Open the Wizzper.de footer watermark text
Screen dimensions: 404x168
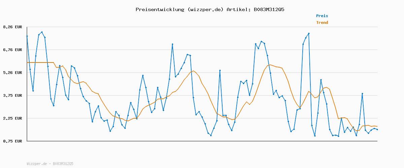click(50, 164)
